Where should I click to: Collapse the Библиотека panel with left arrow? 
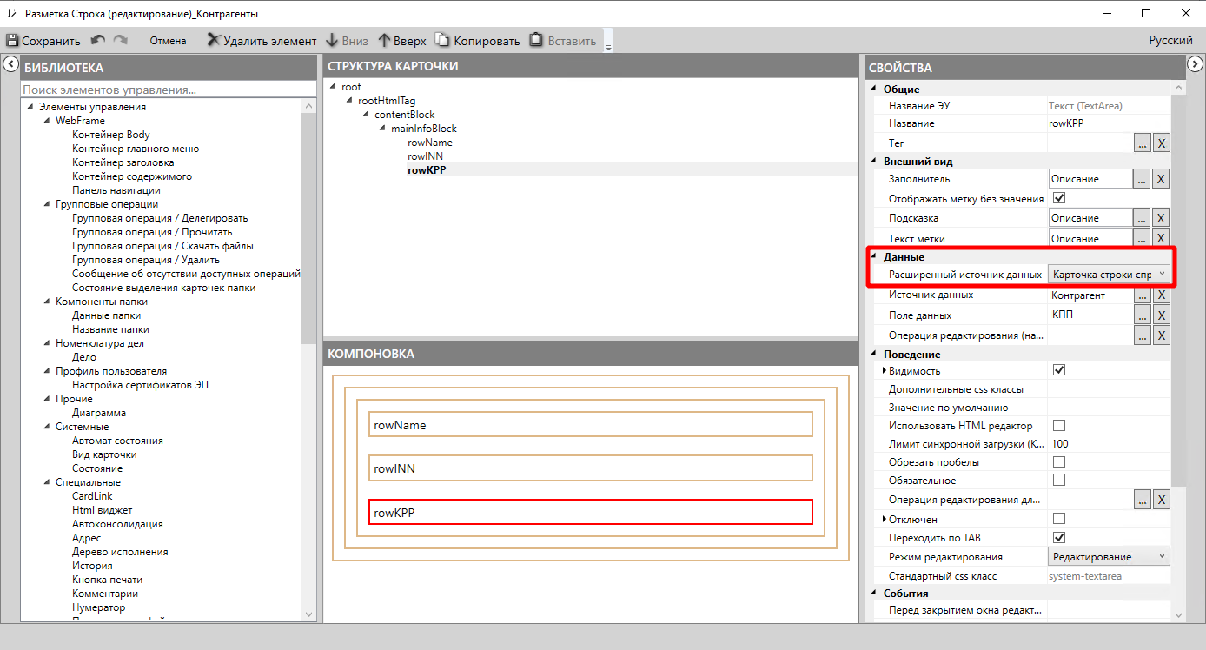10,63
